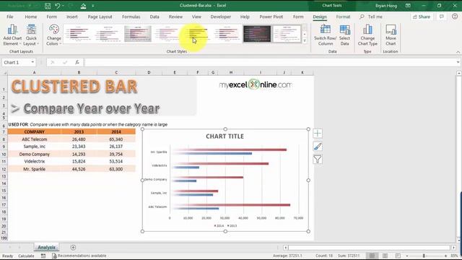Click the Chart Elements plus button

[318, 133]
